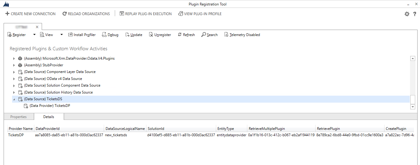The image size is (420, 165).
Task: Click the View magnifier icon in toolbar
Action: (42, 35)
